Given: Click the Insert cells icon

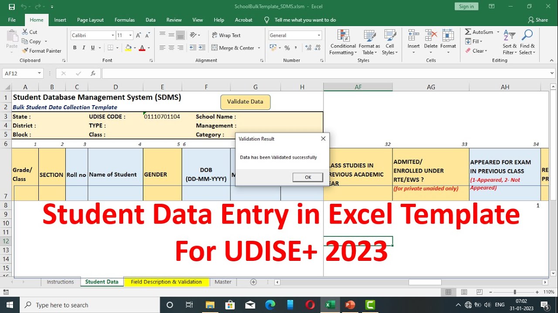Looking at the screenshot, I should tap(414, 36).
